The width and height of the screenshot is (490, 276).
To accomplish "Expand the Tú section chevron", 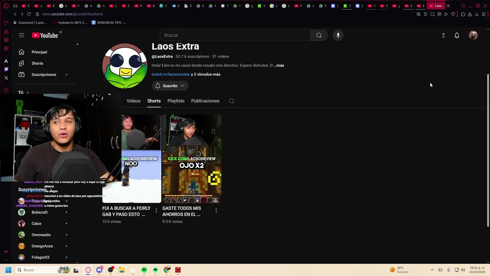I will (28, 92).
